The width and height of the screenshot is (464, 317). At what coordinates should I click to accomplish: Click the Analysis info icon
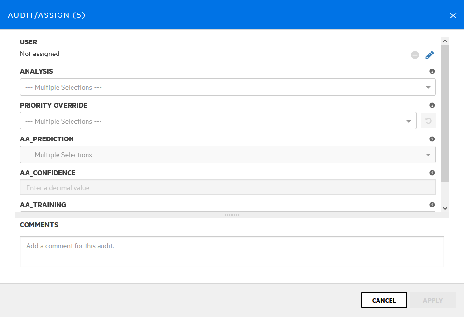(x=432, y=71)
